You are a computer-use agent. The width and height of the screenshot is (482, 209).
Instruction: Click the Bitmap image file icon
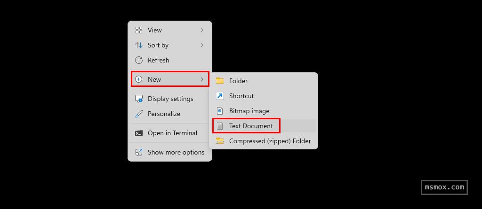tap(220, 111)
